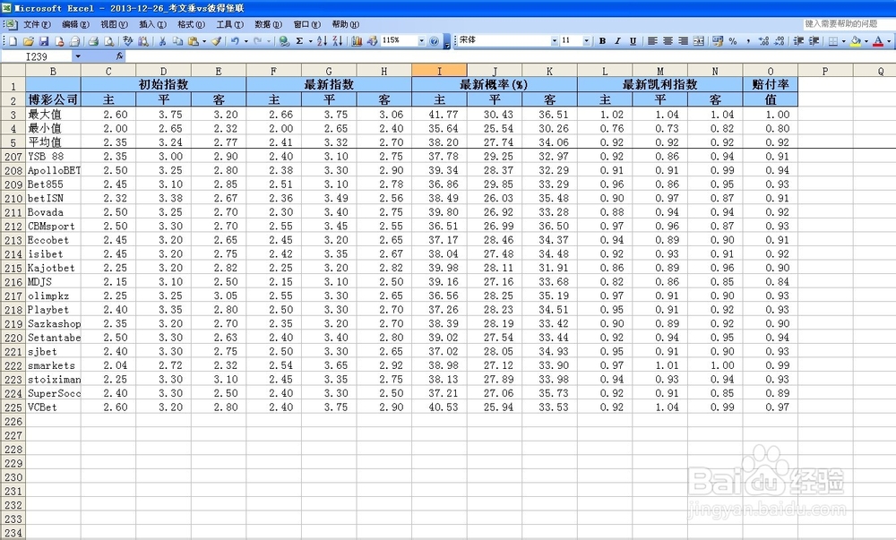Apply the yellow fill color

(x=856, y=41)
